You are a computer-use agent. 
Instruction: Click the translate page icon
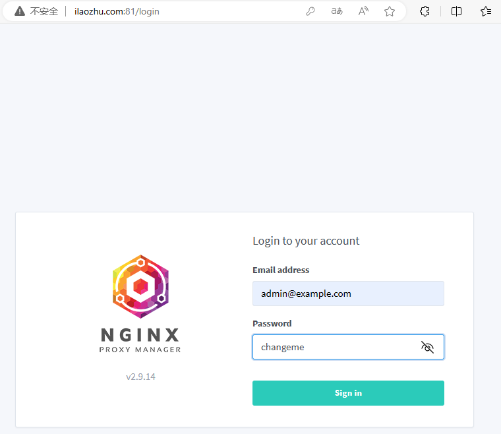(337, 11)
